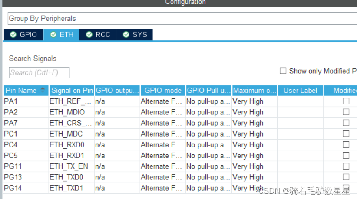This screenshot has width=357, height=199.
Task: Click the ETH_TX_EN signal cell
Action: pos(72,166)
